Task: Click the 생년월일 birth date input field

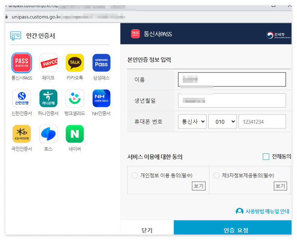Action: click(x=232, y=100)
